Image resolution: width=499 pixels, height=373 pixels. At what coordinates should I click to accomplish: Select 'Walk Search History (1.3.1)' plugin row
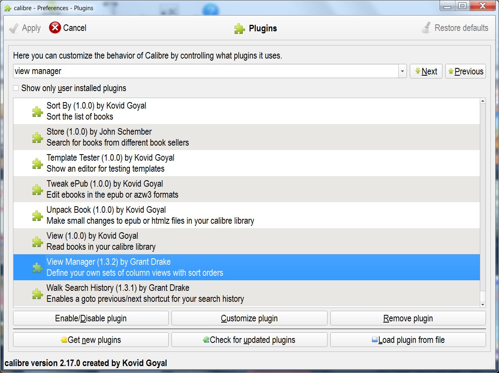[x=246, y=293]
